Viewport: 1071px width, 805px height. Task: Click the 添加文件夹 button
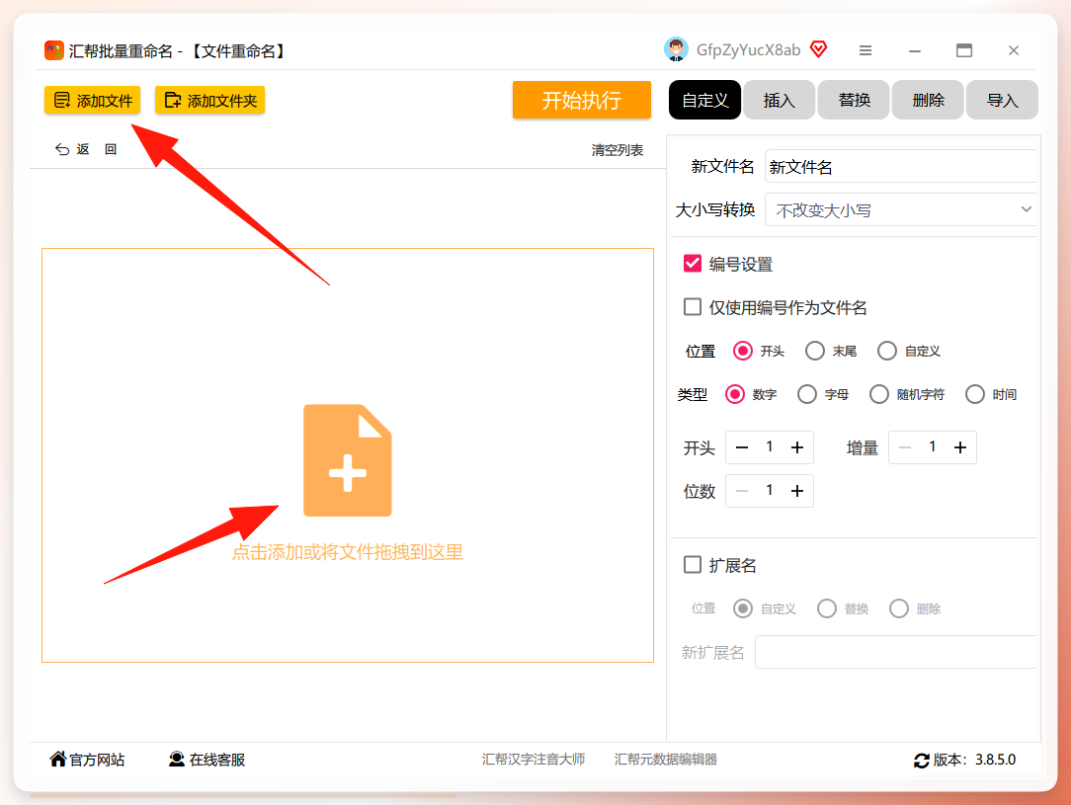[x=209, y=101]
